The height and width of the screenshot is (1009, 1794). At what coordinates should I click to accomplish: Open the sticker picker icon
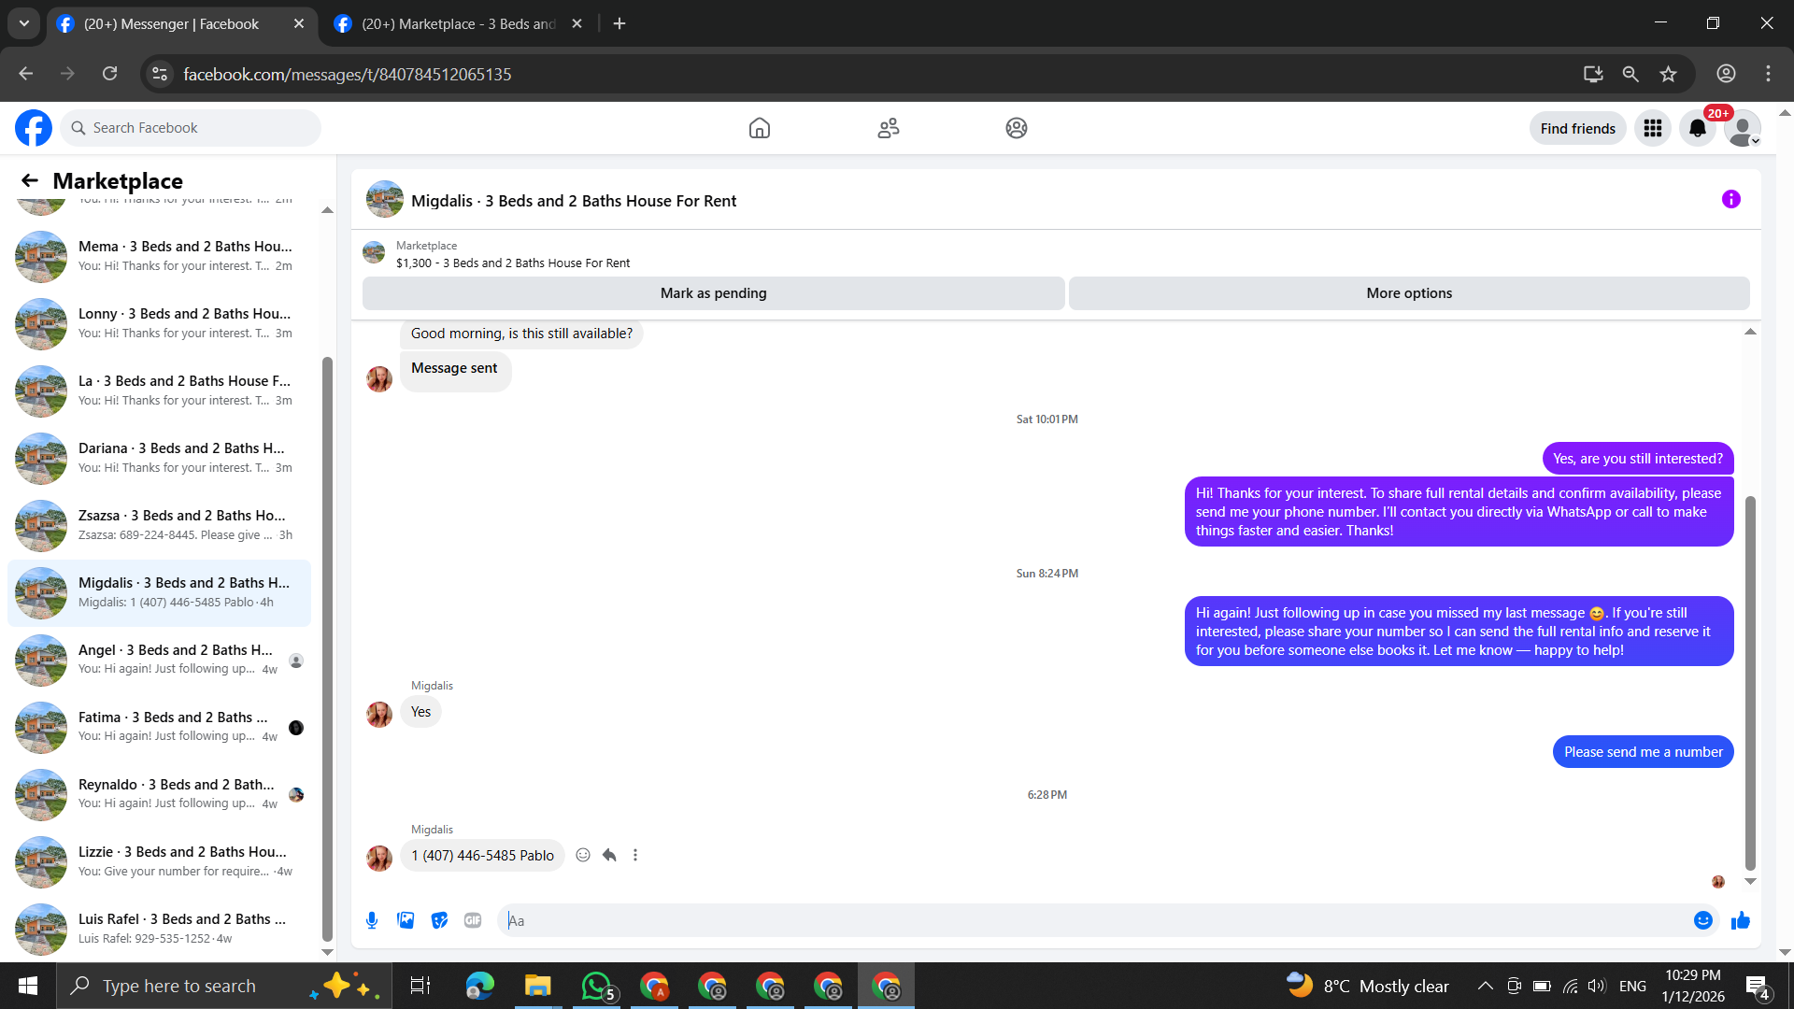click(x=439, y=920)
